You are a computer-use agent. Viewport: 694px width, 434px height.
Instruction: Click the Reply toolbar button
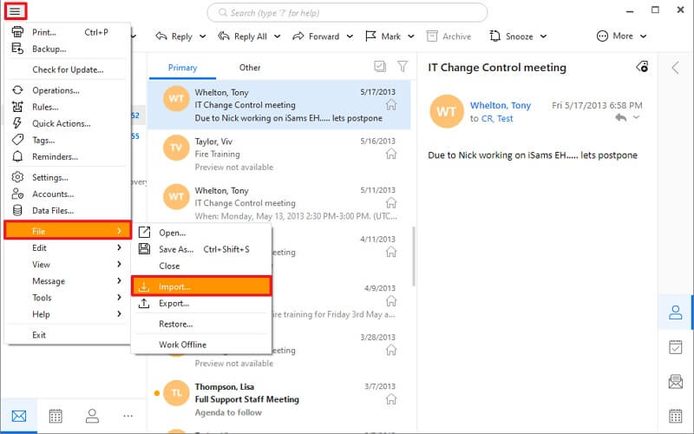(174, 36)
